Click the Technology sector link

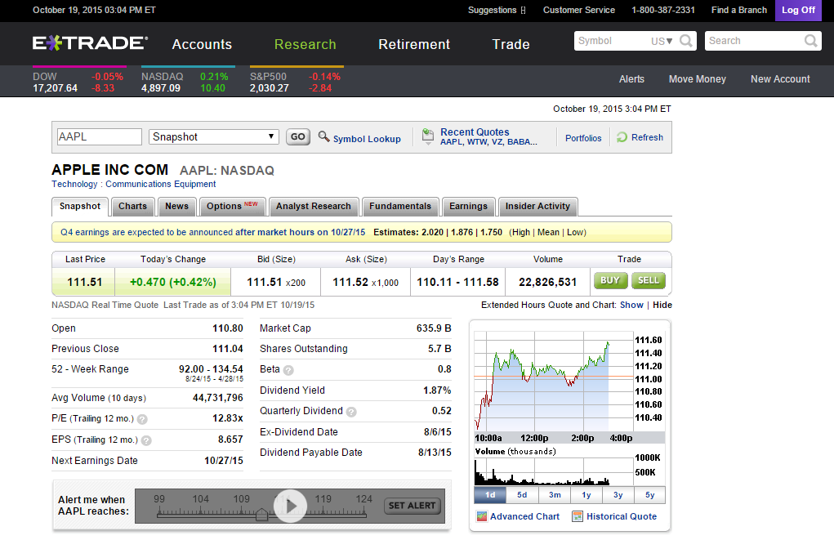tap(74, 184)
